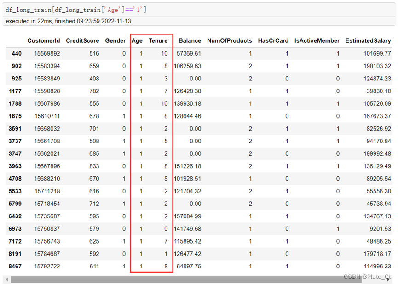Click the horizontal scrollbar left arrow
398x284 pixels.
click(7, 280)
